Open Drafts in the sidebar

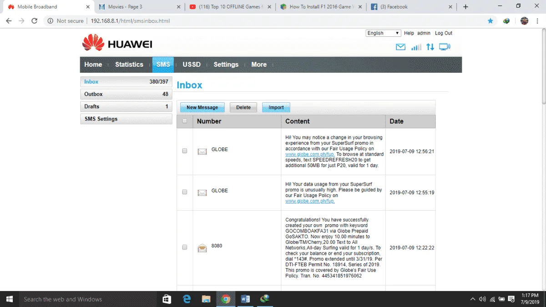pos(126,106)
